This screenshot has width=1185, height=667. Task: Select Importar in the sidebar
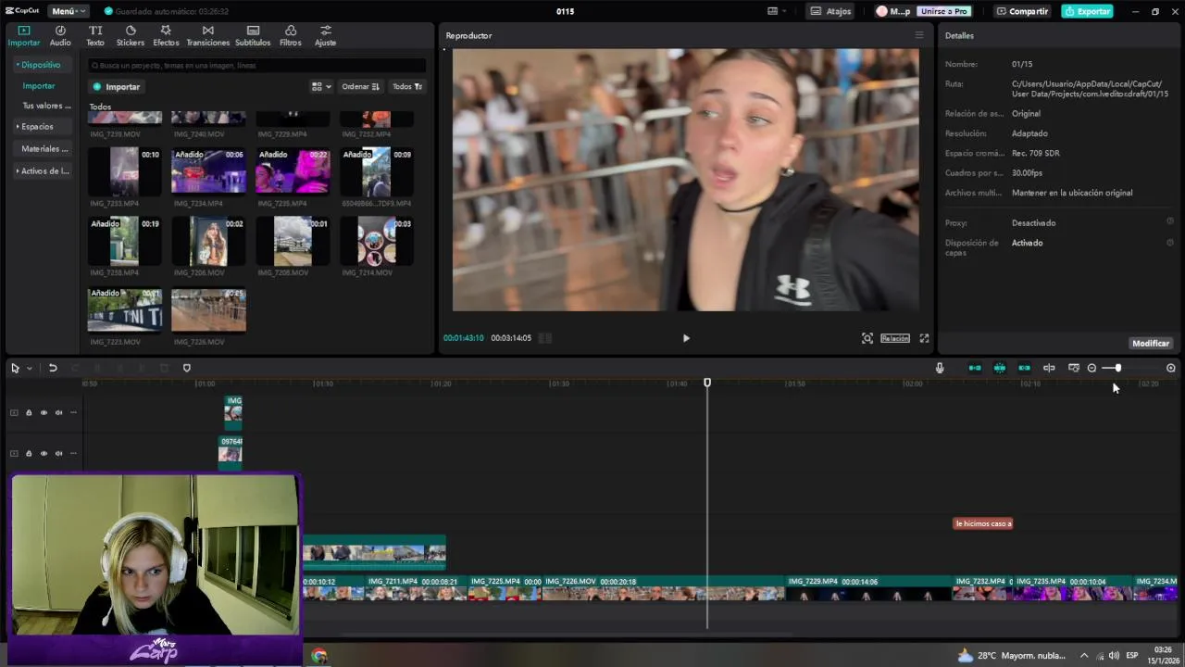39,85
